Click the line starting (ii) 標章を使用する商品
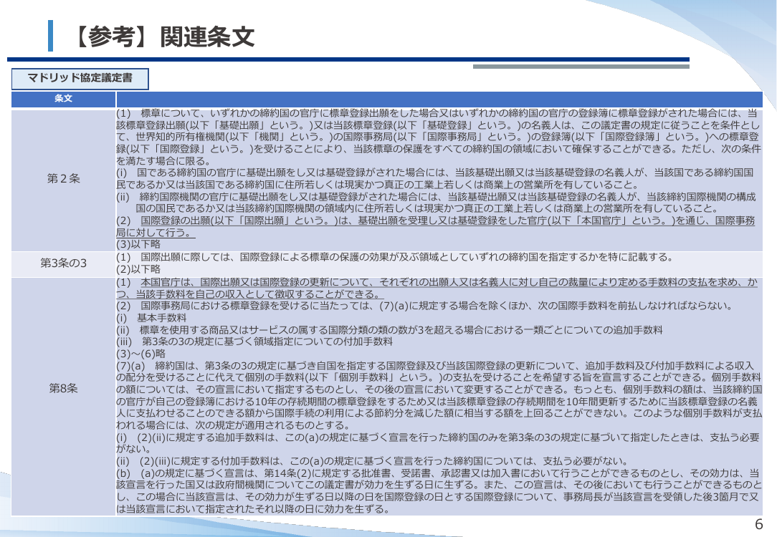The height and width of the screenshot is (537, 777). click(x=389, y=330)
